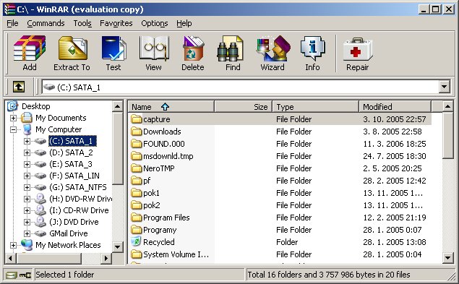
Task: Click the capture folder icon
Action: coord(136,119)
